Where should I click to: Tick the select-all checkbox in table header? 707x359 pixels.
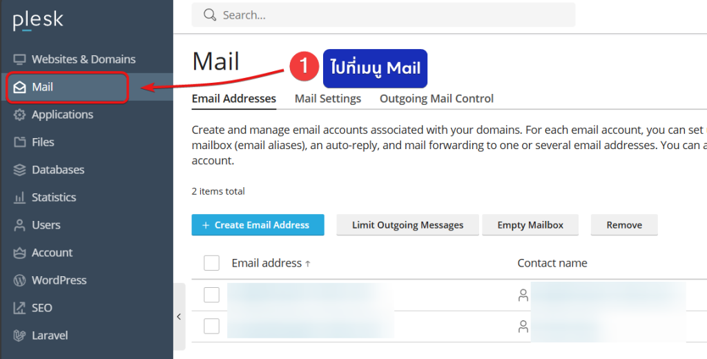click(212, 263)
